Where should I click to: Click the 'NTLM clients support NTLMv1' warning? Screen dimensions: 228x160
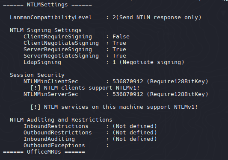[x=85, y=88]
